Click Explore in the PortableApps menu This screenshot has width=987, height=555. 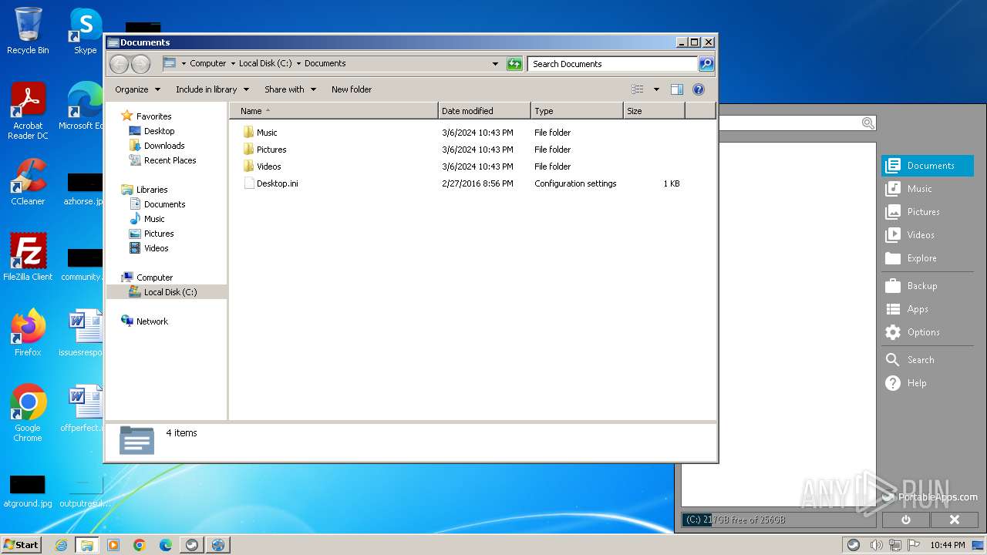click(927, 258)
